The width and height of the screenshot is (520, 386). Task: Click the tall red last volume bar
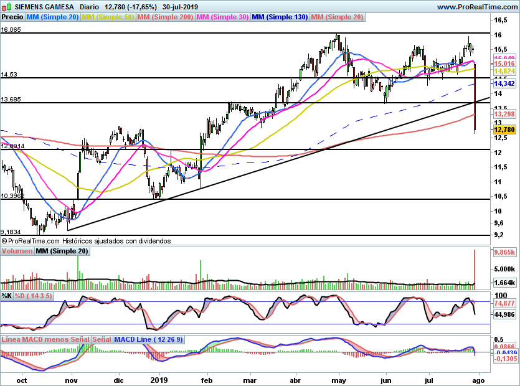point(475,270)
